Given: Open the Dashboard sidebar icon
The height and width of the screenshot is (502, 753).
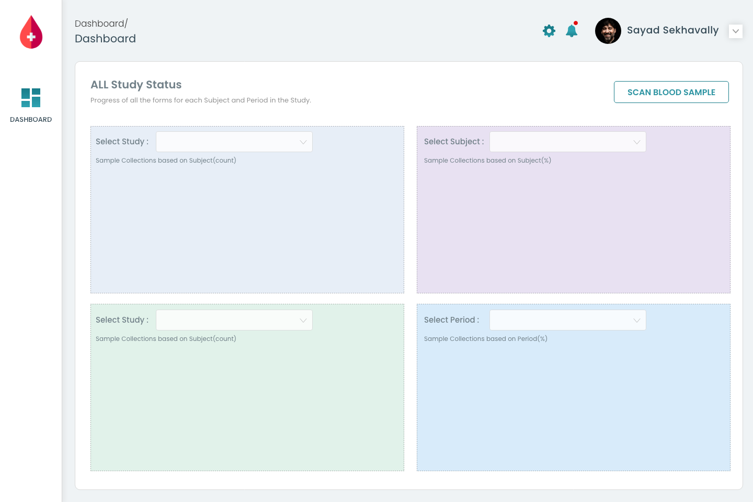Looking at the screenshot, I should tap(31, 98).
